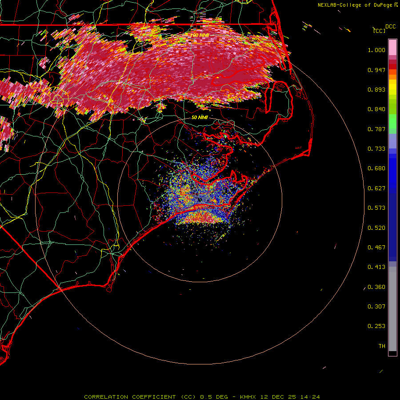Click the Correlation Coefficient KMHX caption text

202,397
